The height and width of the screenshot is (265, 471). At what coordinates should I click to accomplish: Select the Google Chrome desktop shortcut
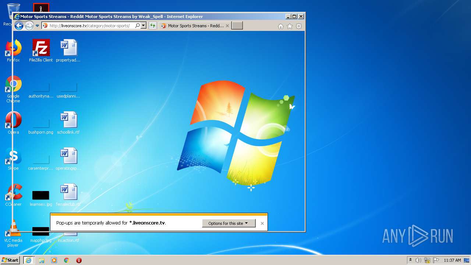click(13, 89)
